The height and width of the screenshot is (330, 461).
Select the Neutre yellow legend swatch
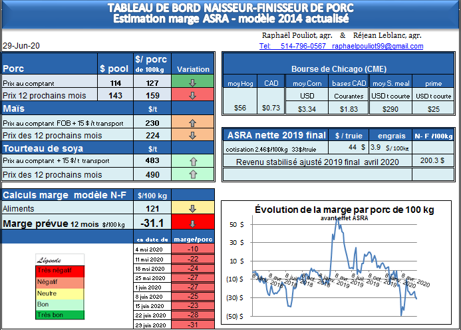coord(59,292)
